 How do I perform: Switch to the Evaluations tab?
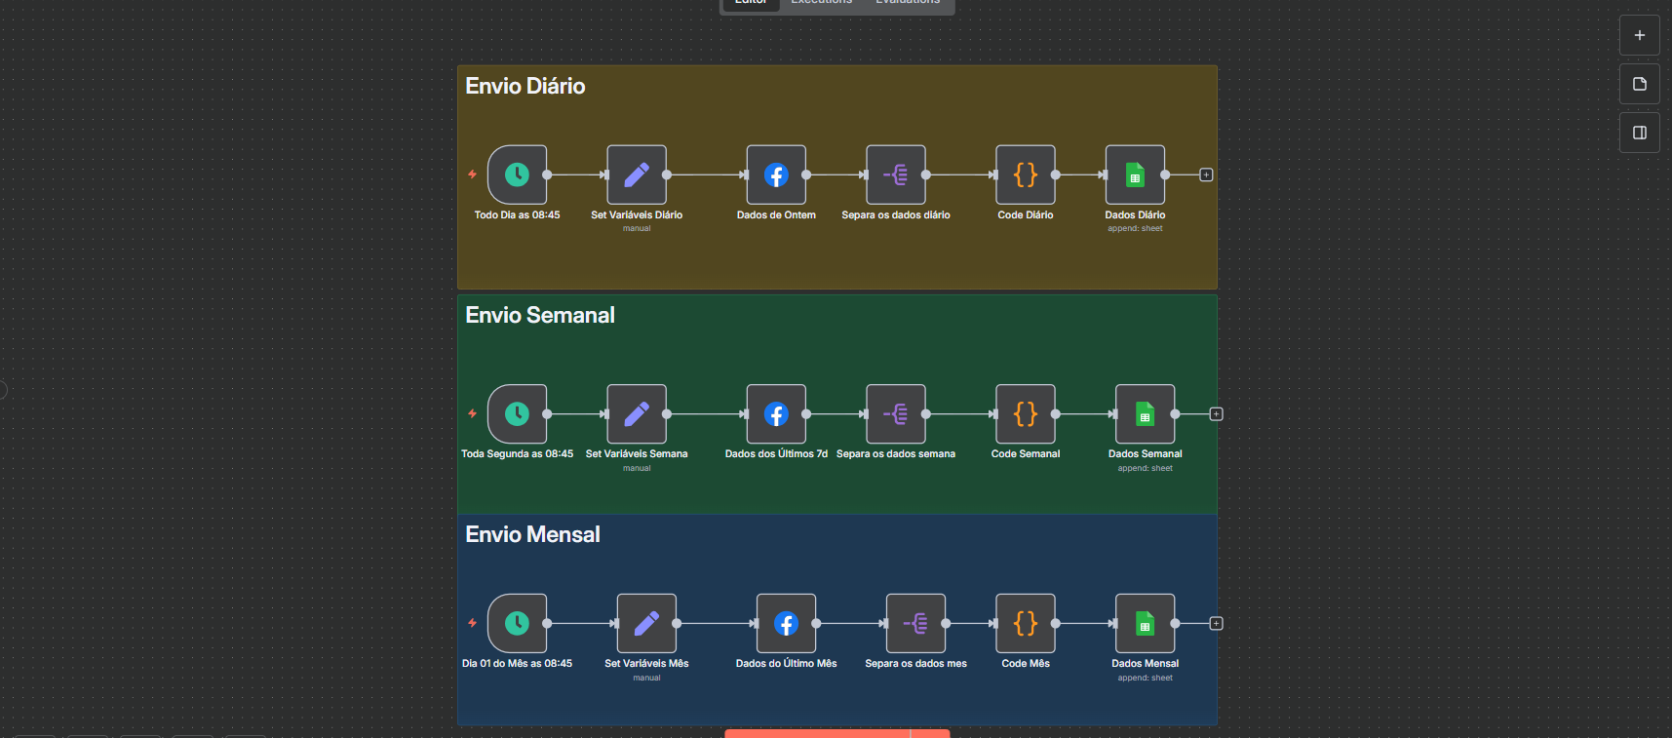click(x=907, y=3)
